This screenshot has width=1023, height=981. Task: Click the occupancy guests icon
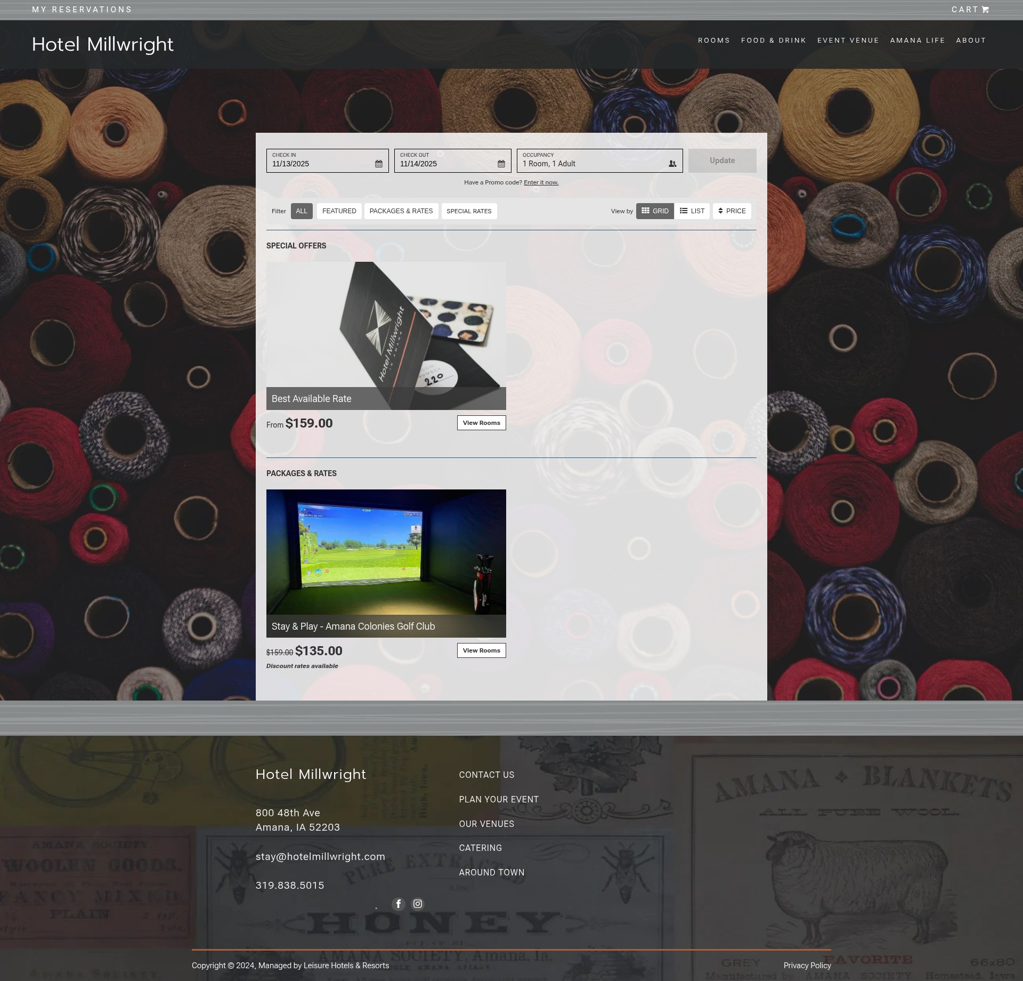point(672,164)
